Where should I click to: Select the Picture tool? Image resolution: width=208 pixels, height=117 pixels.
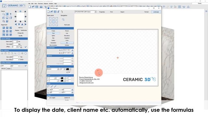click(67, 31)
